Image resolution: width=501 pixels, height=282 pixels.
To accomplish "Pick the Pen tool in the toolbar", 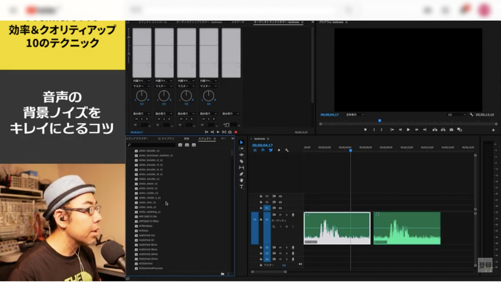I will (x=241, y=174).
